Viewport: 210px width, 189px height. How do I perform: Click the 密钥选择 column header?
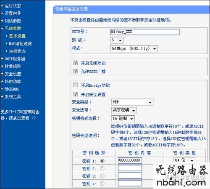[x=94, y=153]
